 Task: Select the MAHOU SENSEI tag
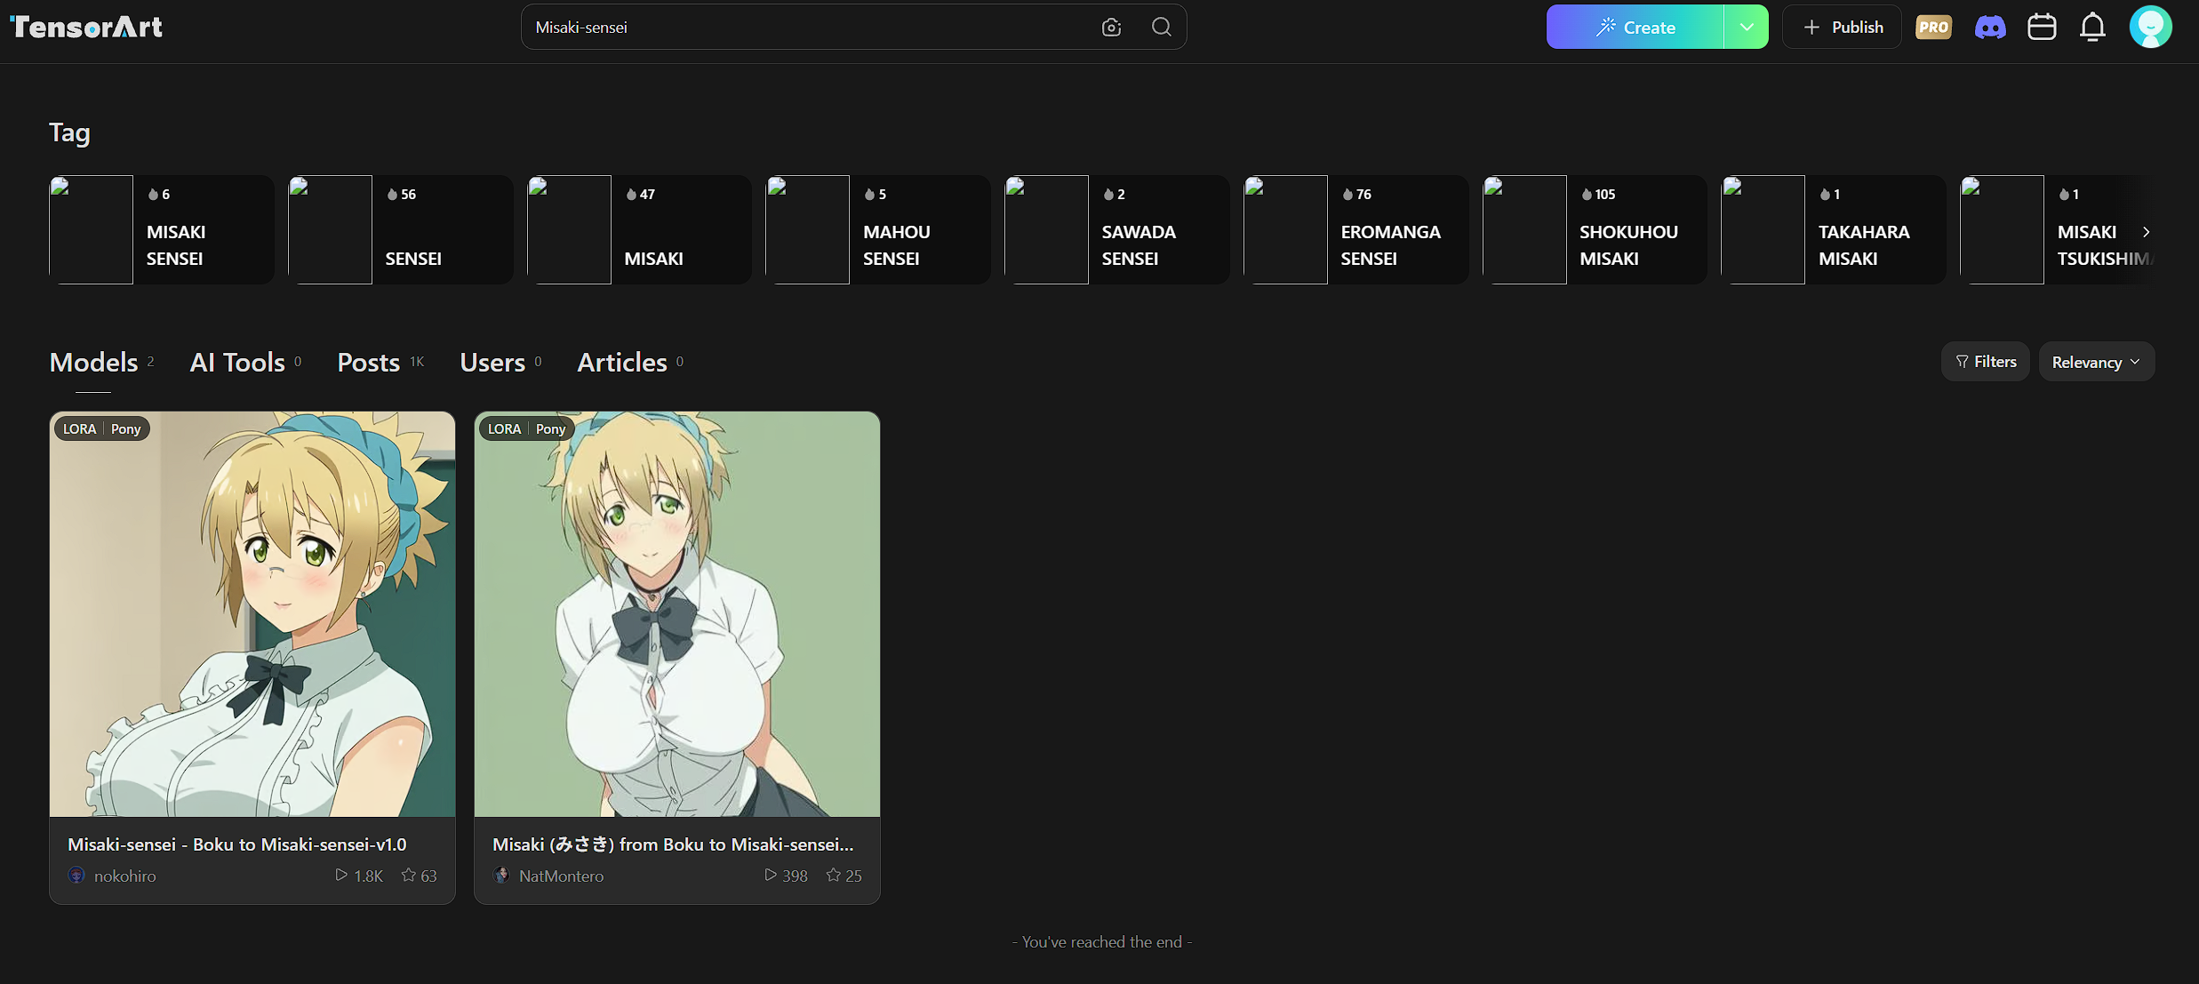[878, 229]
